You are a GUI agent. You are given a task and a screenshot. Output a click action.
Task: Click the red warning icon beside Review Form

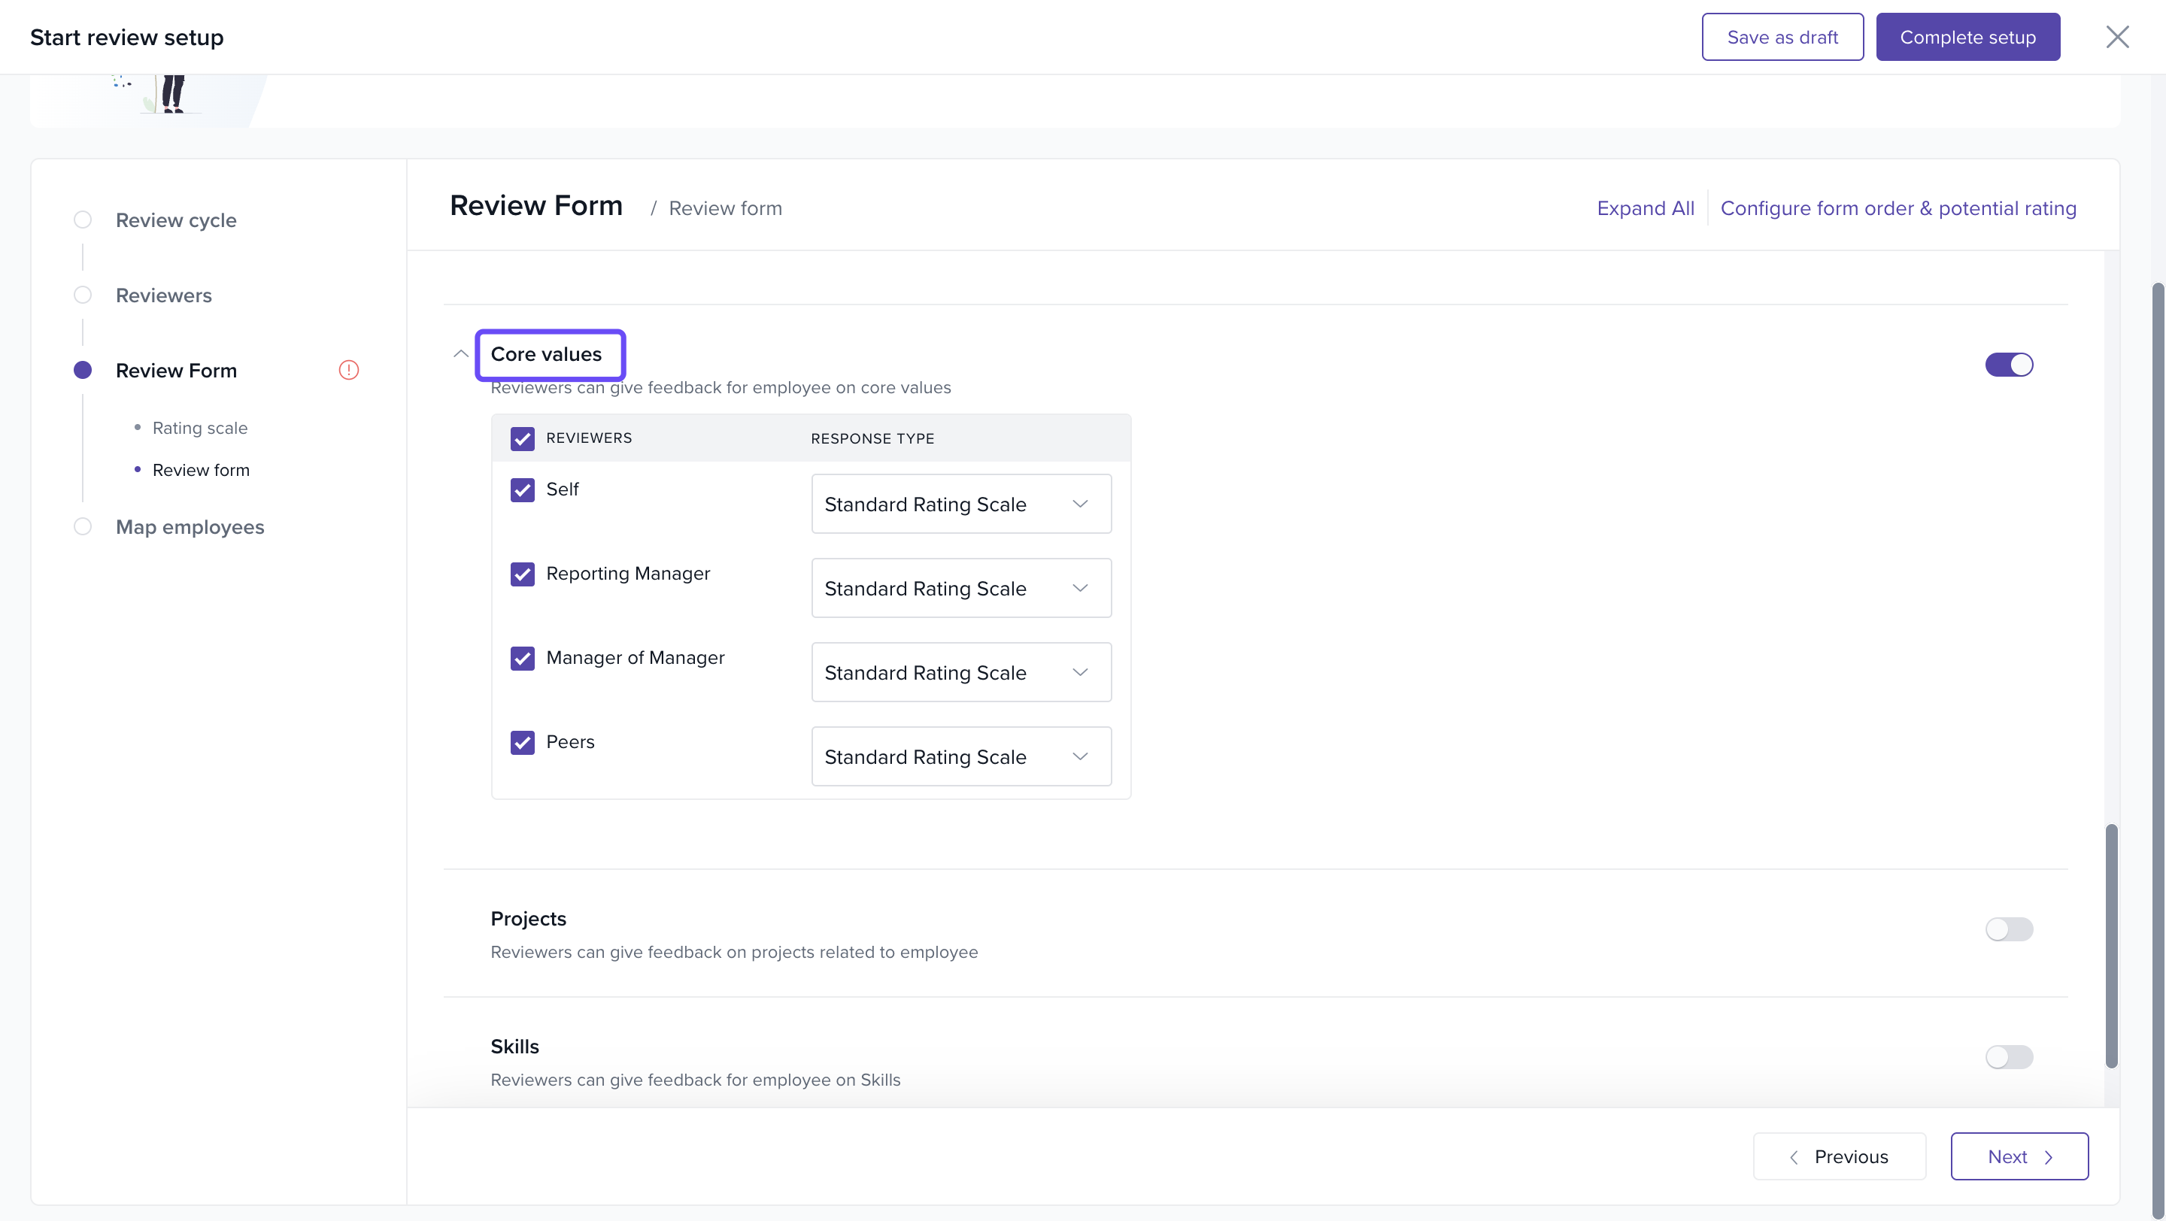(x=348, y=370)
